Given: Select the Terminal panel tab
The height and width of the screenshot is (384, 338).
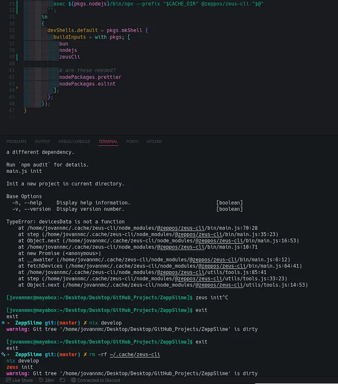Looking at the screenshot, I should coord(108,142).
